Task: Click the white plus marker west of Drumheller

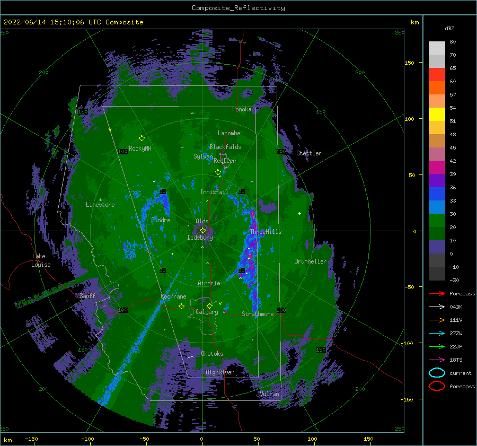Action: click(x=299, y=213)
